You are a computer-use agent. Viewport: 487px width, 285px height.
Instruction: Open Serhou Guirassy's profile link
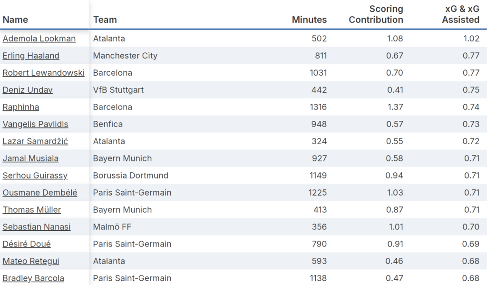tap(35, 176)
